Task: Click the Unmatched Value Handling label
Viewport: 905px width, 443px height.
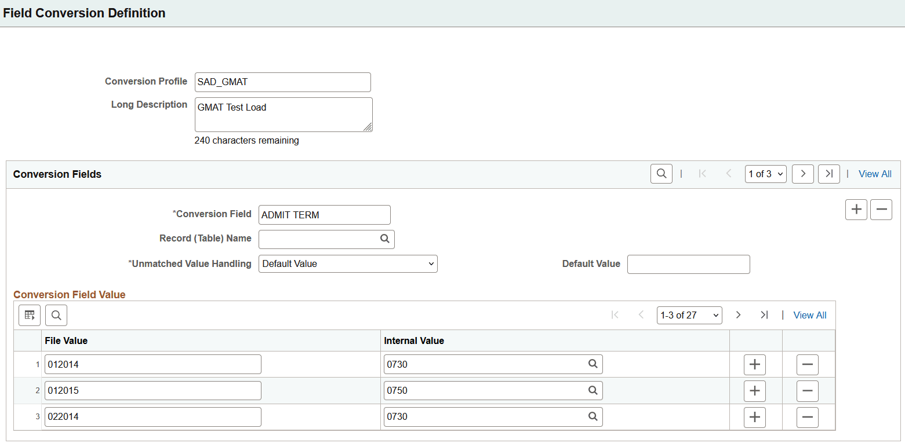Action: pyautogui.click(x=190, y=263)
